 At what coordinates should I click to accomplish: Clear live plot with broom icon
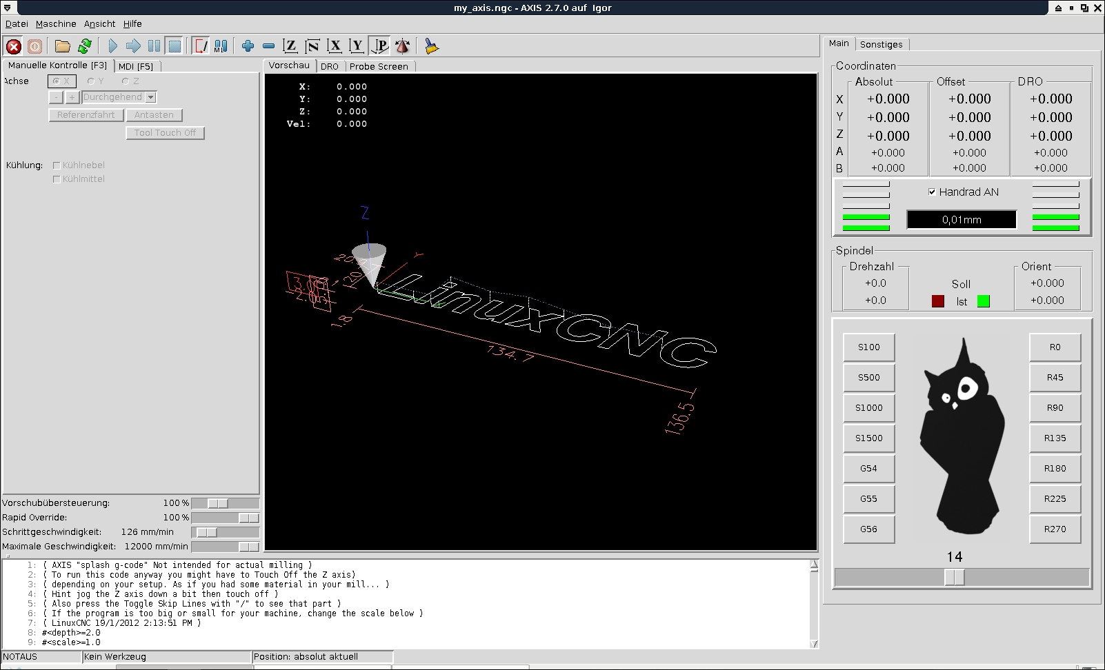[431, 46]
